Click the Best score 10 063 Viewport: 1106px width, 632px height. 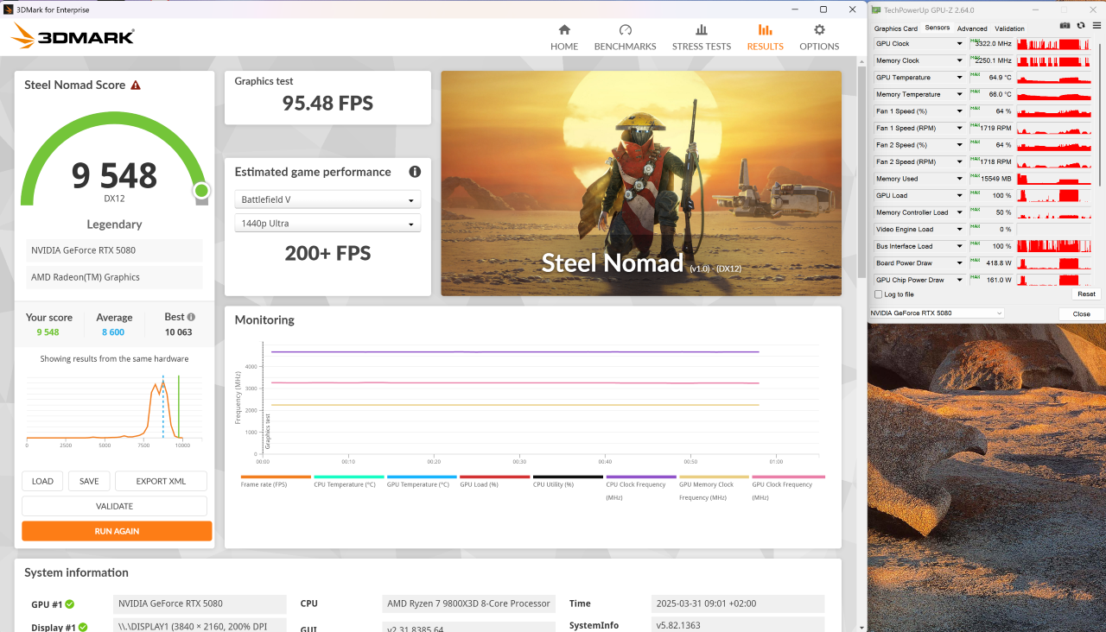point(178,332)
